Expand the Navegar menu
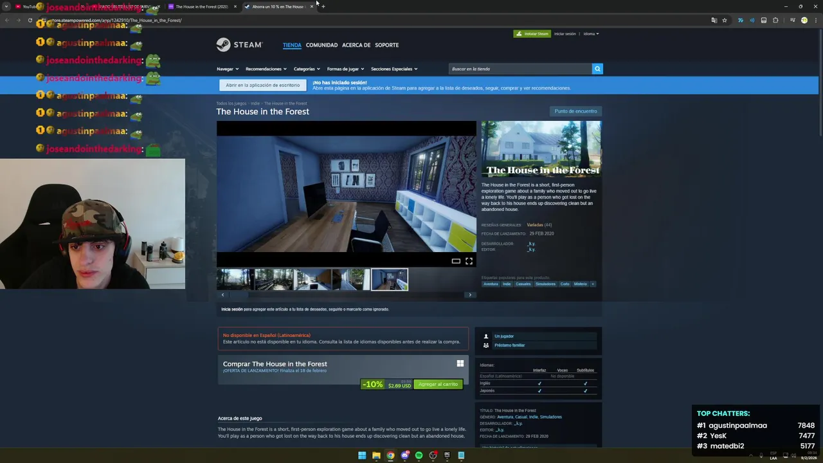This screenshot has width=823, height=463. pos(228,69)
